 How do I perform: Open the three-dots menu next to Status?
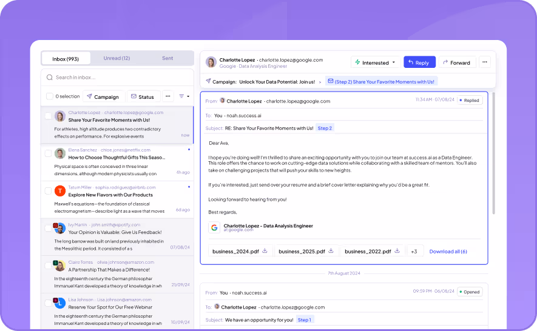168,96
